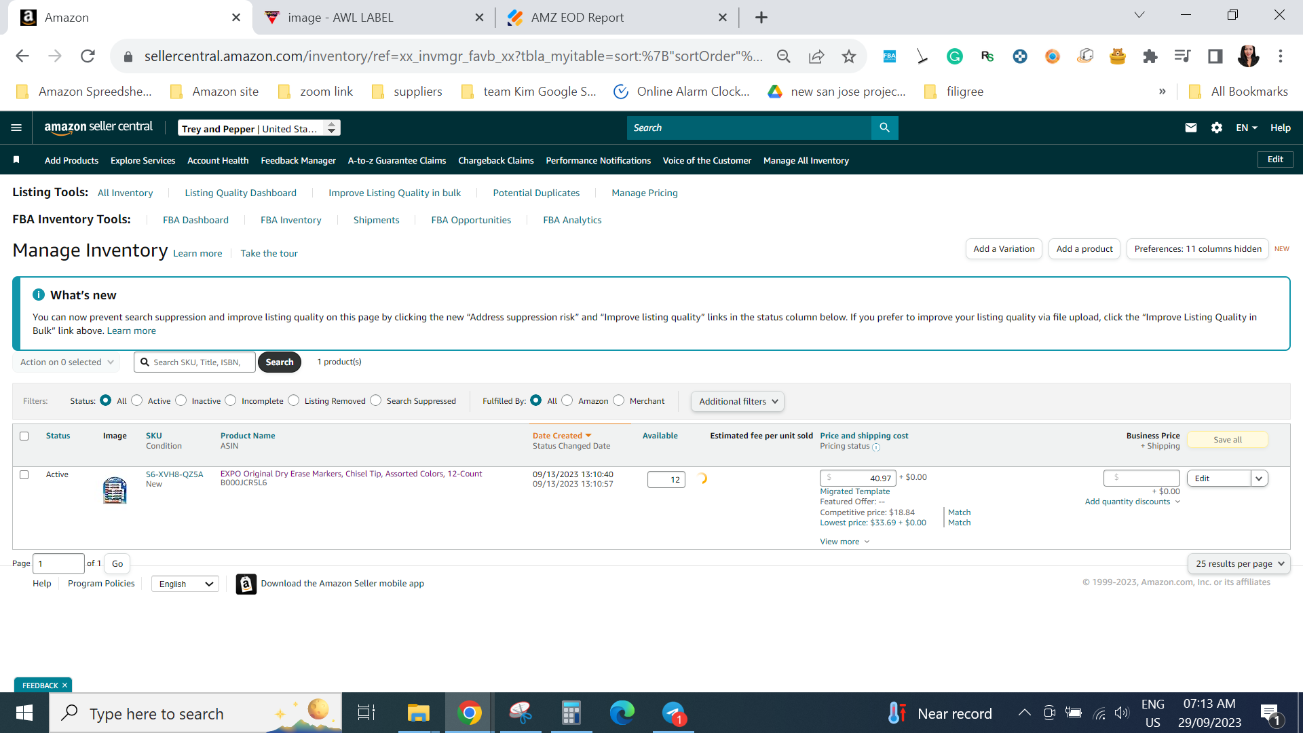
Task: Open Voice of the Customer menu item
Action: [x=707, y=161]
